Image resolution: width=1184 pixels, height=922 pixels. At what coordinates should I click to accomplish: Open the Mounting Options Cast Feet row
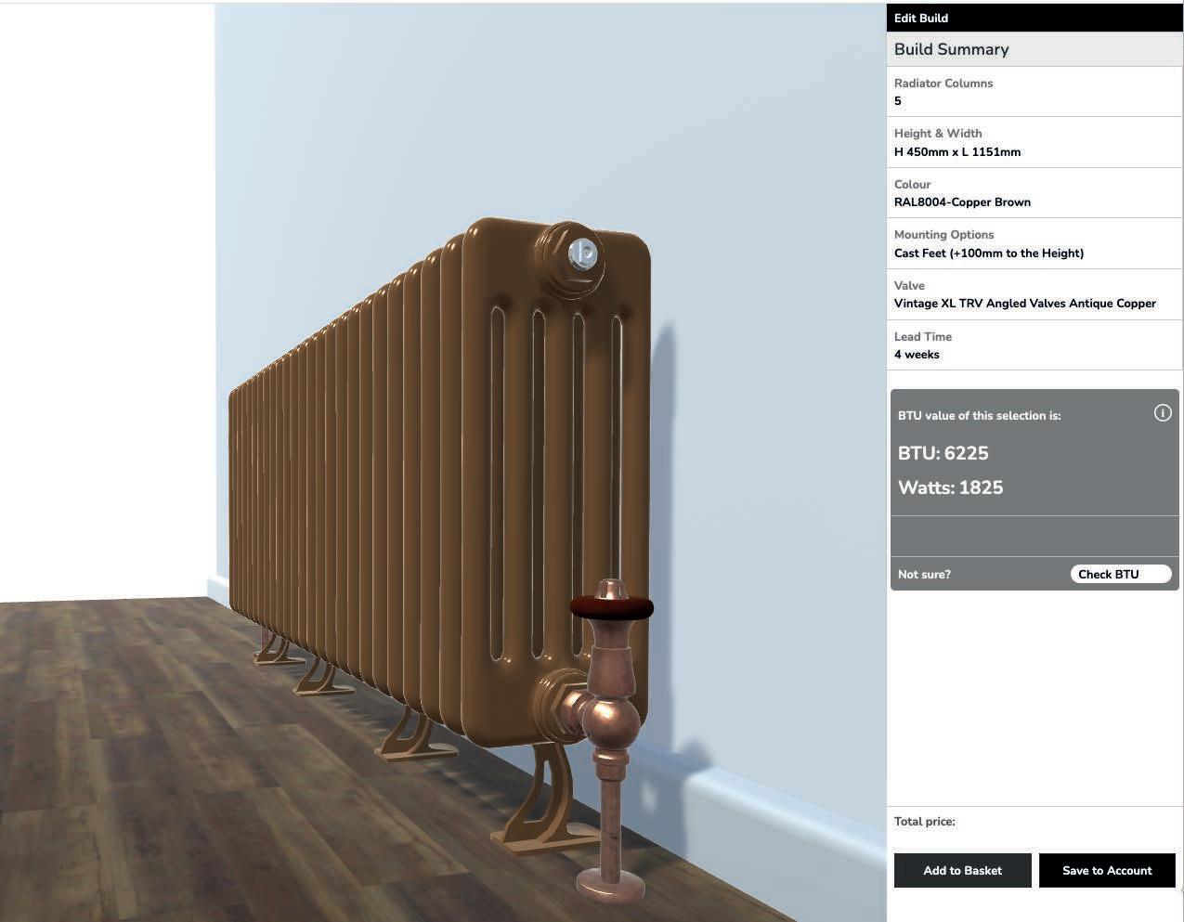1034,243
